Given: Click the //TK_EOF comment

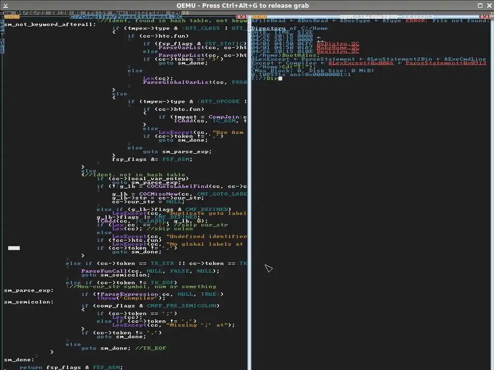Looking at the screenshot, I should tap(151, 348).
